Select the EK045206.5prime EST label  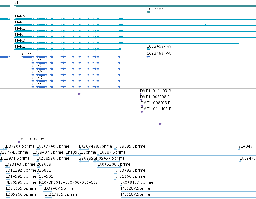(x=114, y=164)
